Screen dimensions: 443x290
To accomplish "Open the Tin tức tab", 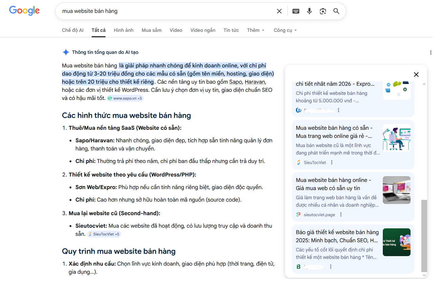I will (x=231, y=30).
